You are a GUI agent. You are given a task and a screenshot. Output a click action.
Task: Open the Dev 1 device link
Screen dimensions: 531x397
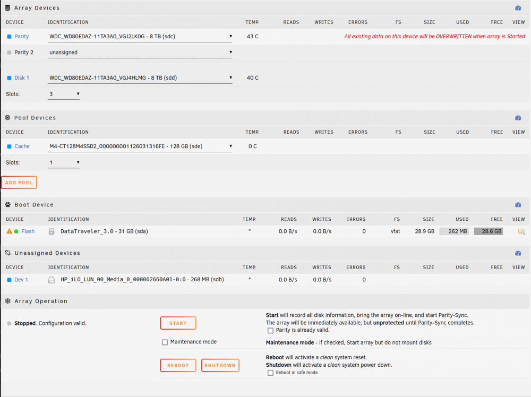click(x=21, y=280)
